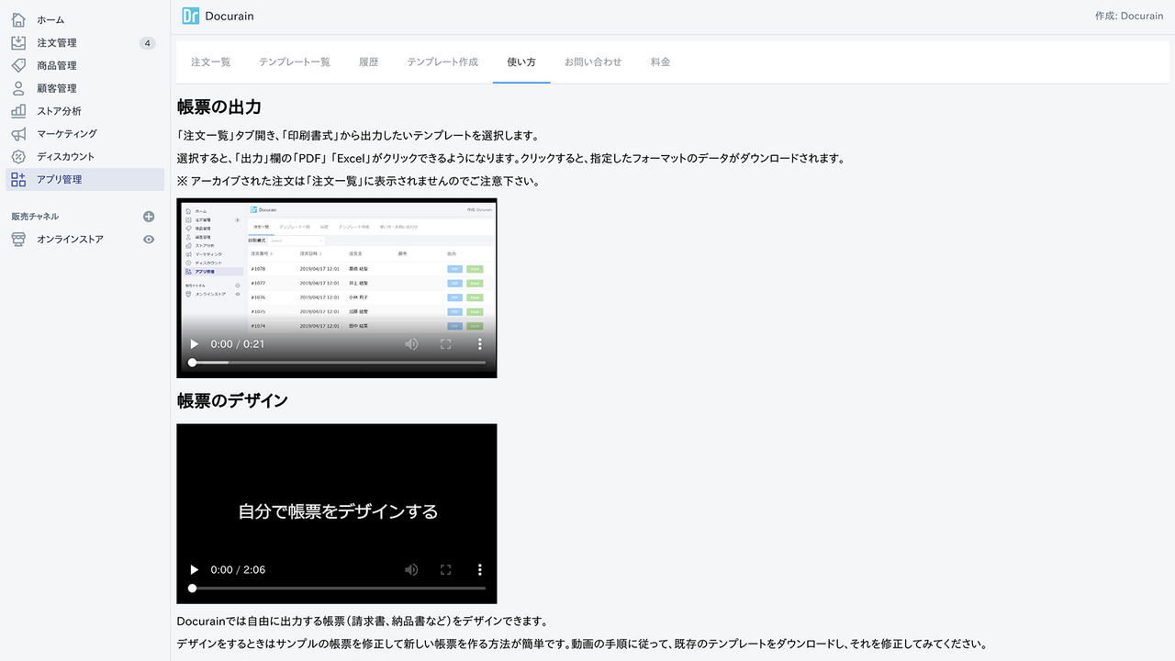Open the top video's more options menu
This screenshot has height=661, width=1175.
479,343
